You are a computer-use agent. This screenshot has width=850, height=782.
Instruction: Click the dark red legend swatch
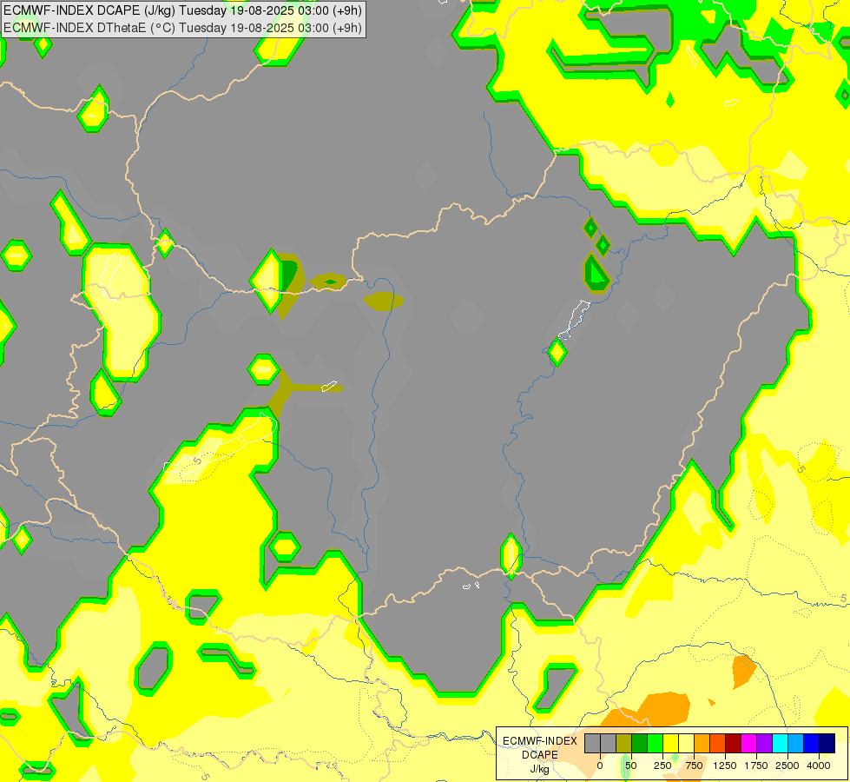tap(734, 744)
